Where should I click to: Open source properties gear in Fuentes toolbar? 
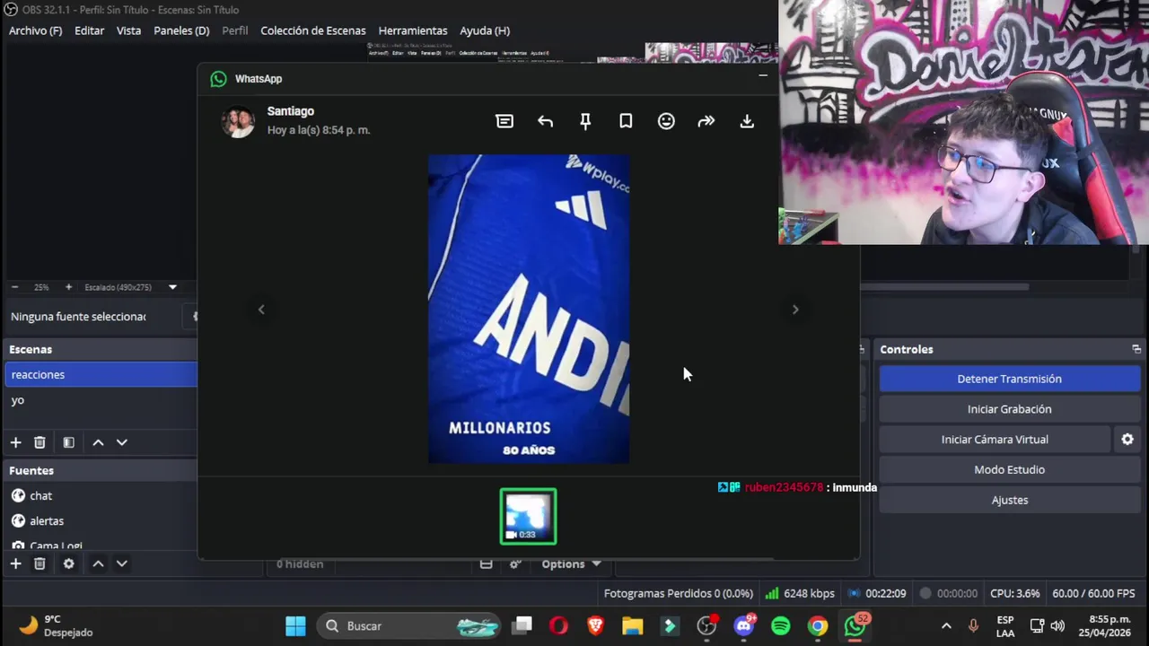pyautogui.click(x=68, y=563)
